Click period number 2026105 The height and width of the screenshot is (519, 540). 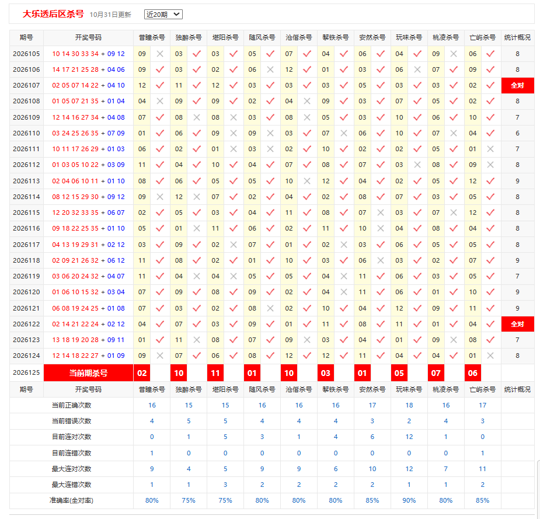click(26, 54)
